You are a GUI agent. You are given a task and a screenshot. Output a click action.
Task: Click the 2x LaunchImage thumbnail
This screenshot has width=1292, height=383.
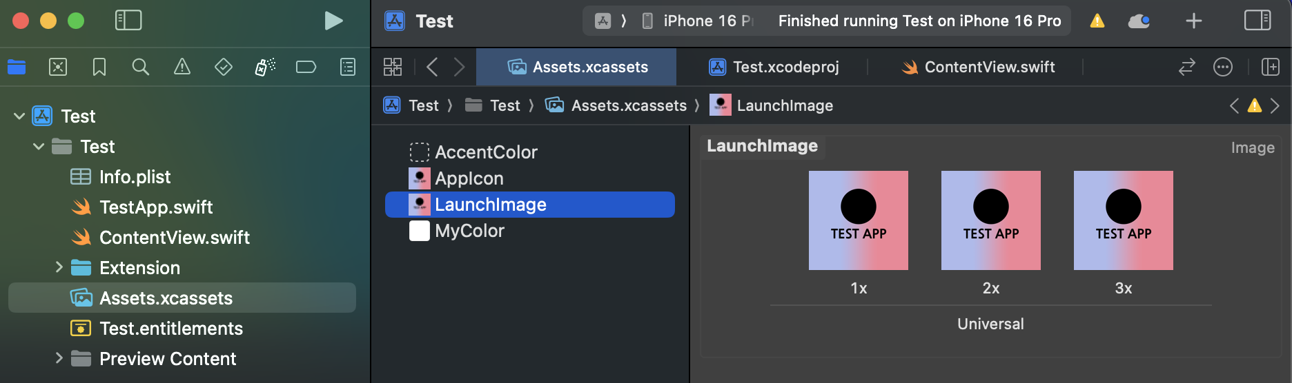pos(990,220)
